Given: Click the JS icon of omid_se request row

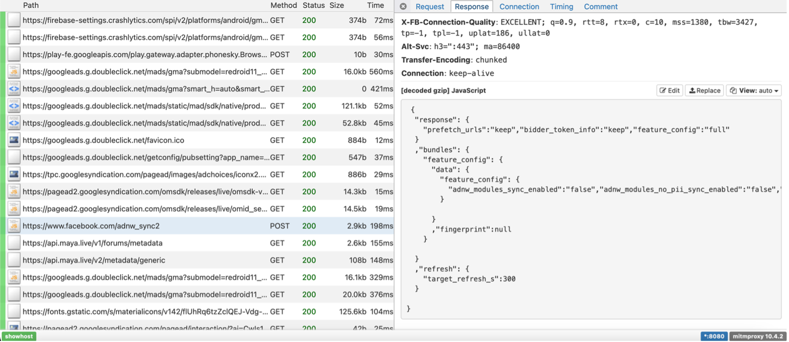Looking at the screenshot, I should click(14, 209).
